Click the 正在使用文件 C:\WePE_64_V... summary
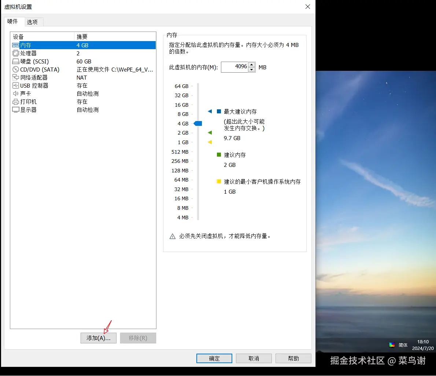 click(115, 69)
